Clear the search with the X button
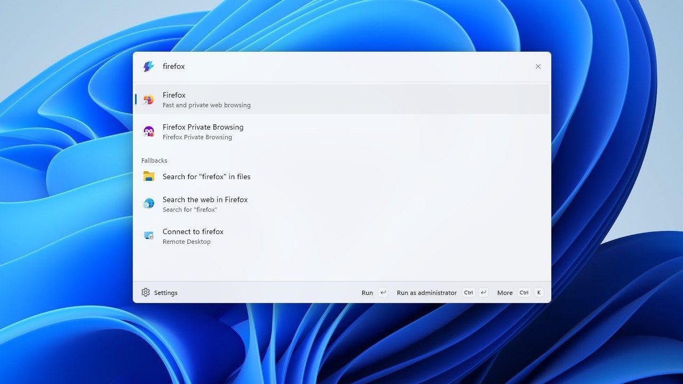 538,67
